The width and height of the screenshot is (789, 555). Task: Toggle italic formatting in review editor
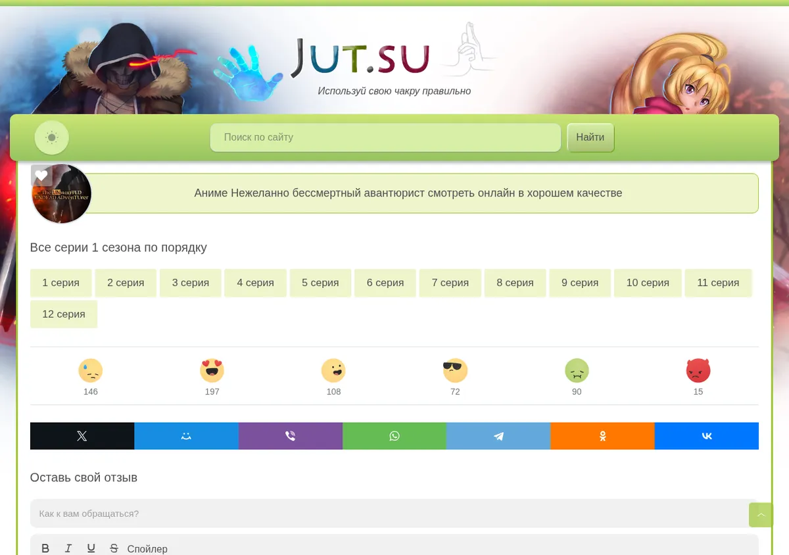[x=68, y=548]
